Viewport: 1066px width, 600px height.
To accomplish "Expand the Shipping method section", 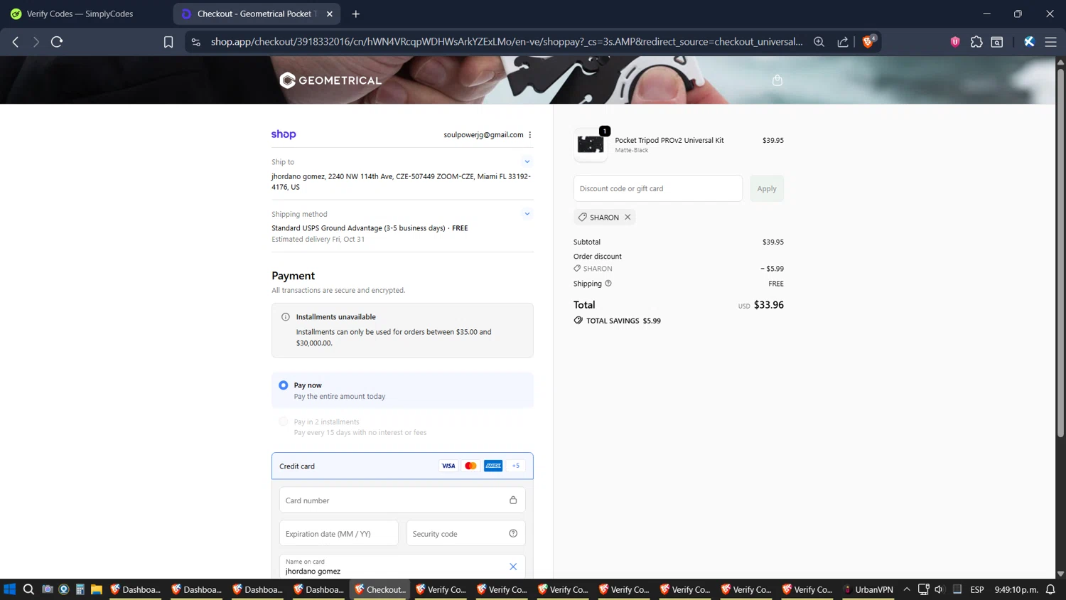I will coord(527,213).
